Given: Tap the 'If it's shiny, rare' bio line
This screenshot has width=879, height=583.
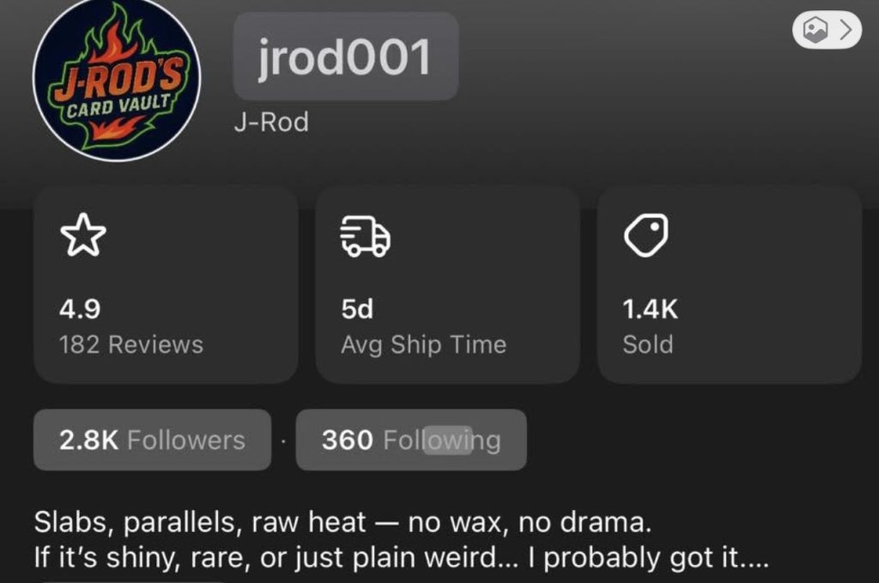Looking at the screenshot, I should click(x=402, y=557).
